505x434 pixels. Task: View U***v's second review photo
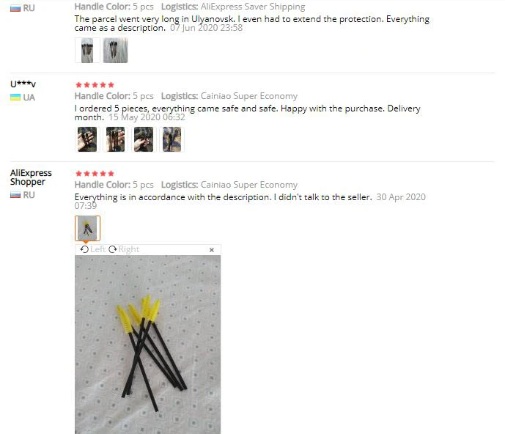click(115, 139)
